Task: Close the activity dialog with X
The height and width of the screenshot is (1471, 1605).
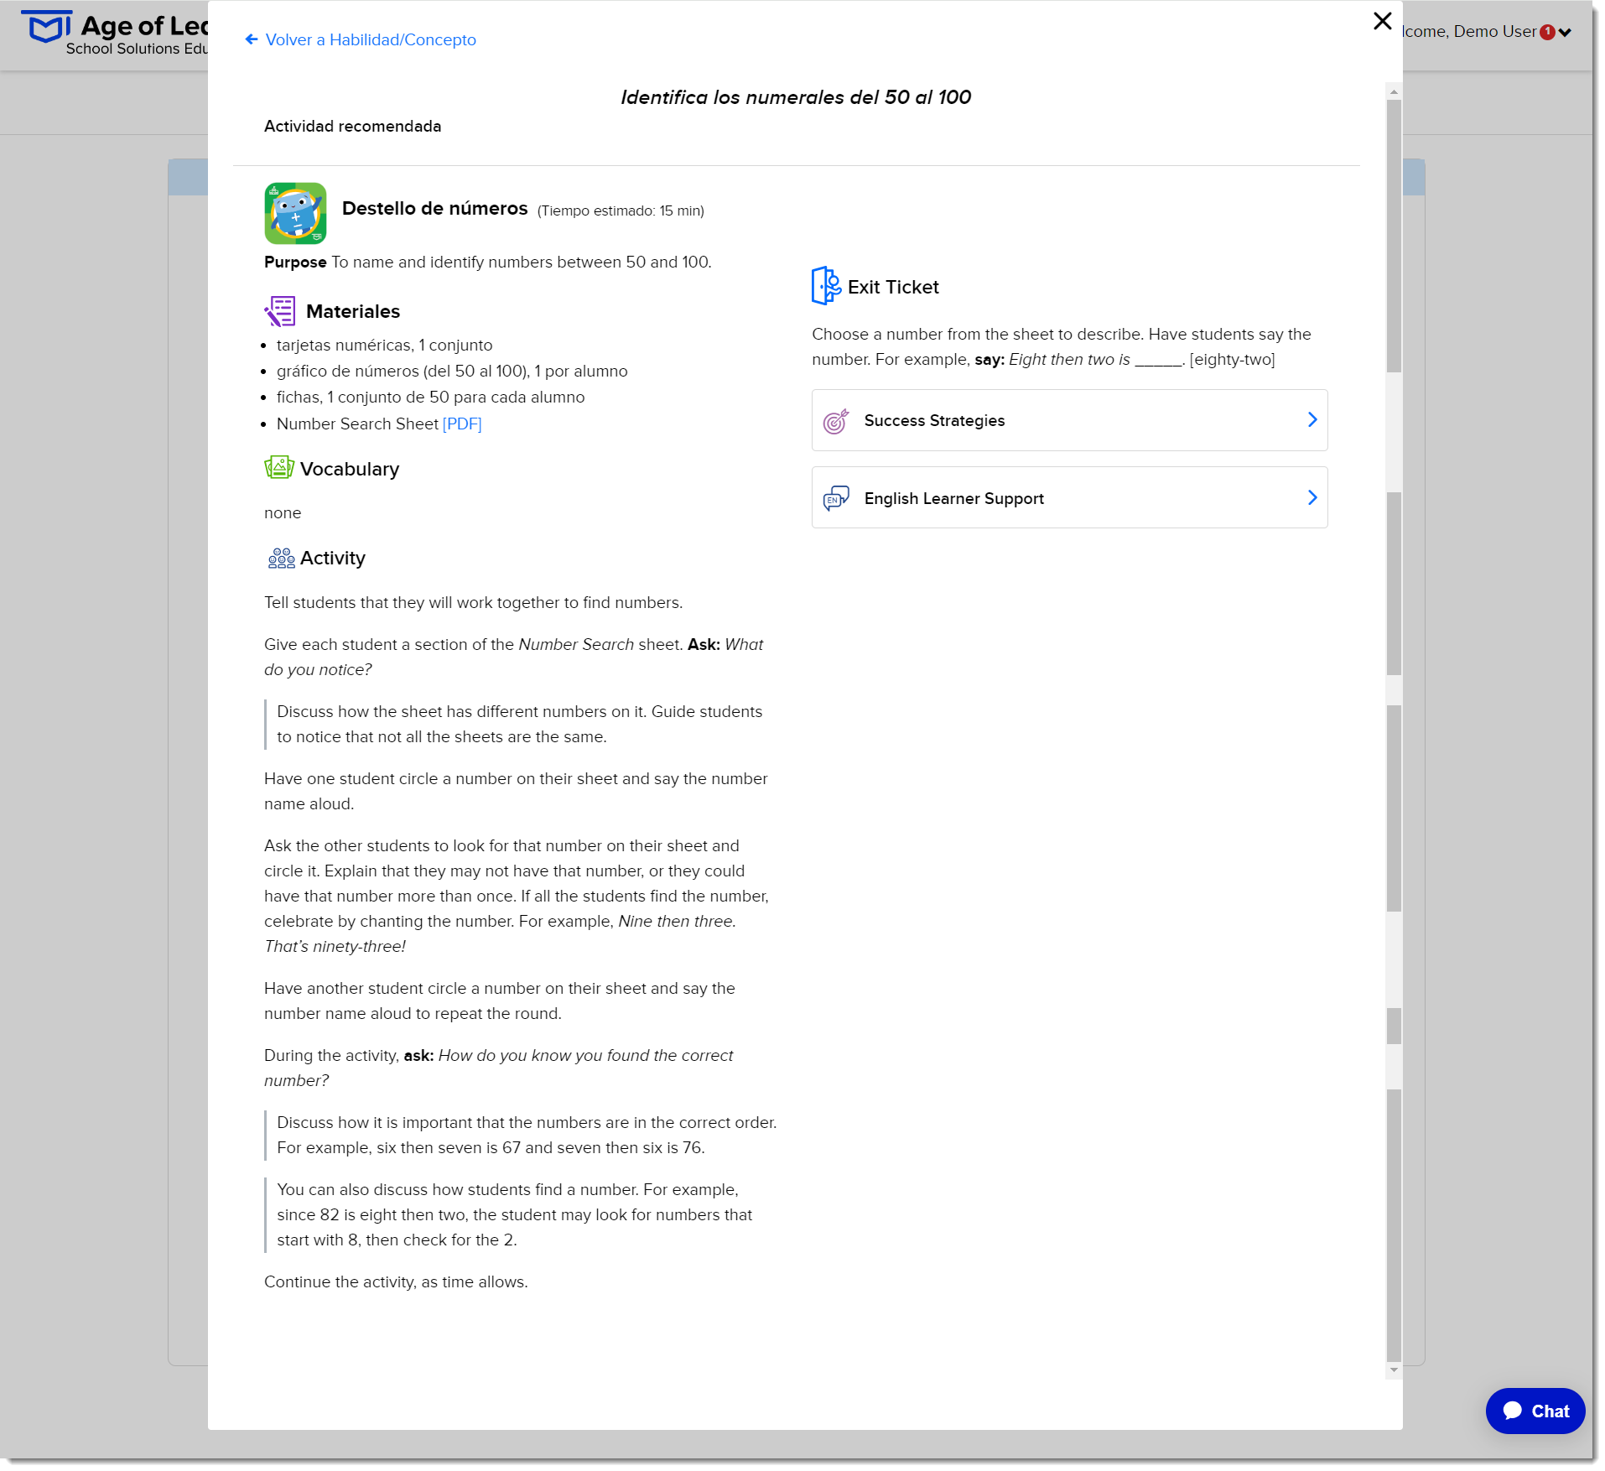Action: point(1382,21)
